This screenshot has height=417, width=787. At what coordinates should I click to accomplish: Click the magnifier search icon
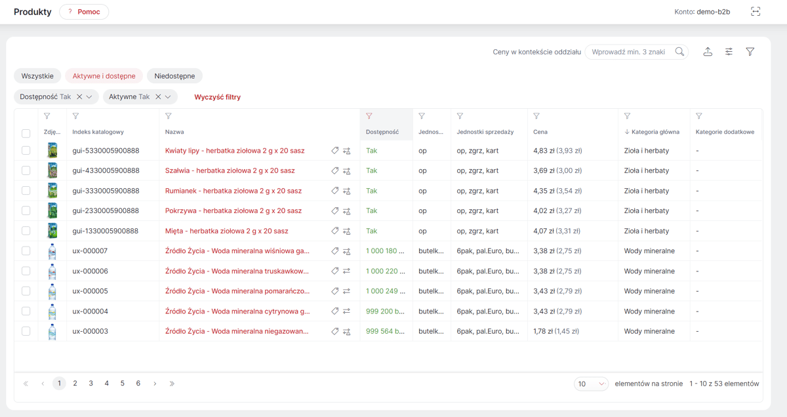[679, 52]
